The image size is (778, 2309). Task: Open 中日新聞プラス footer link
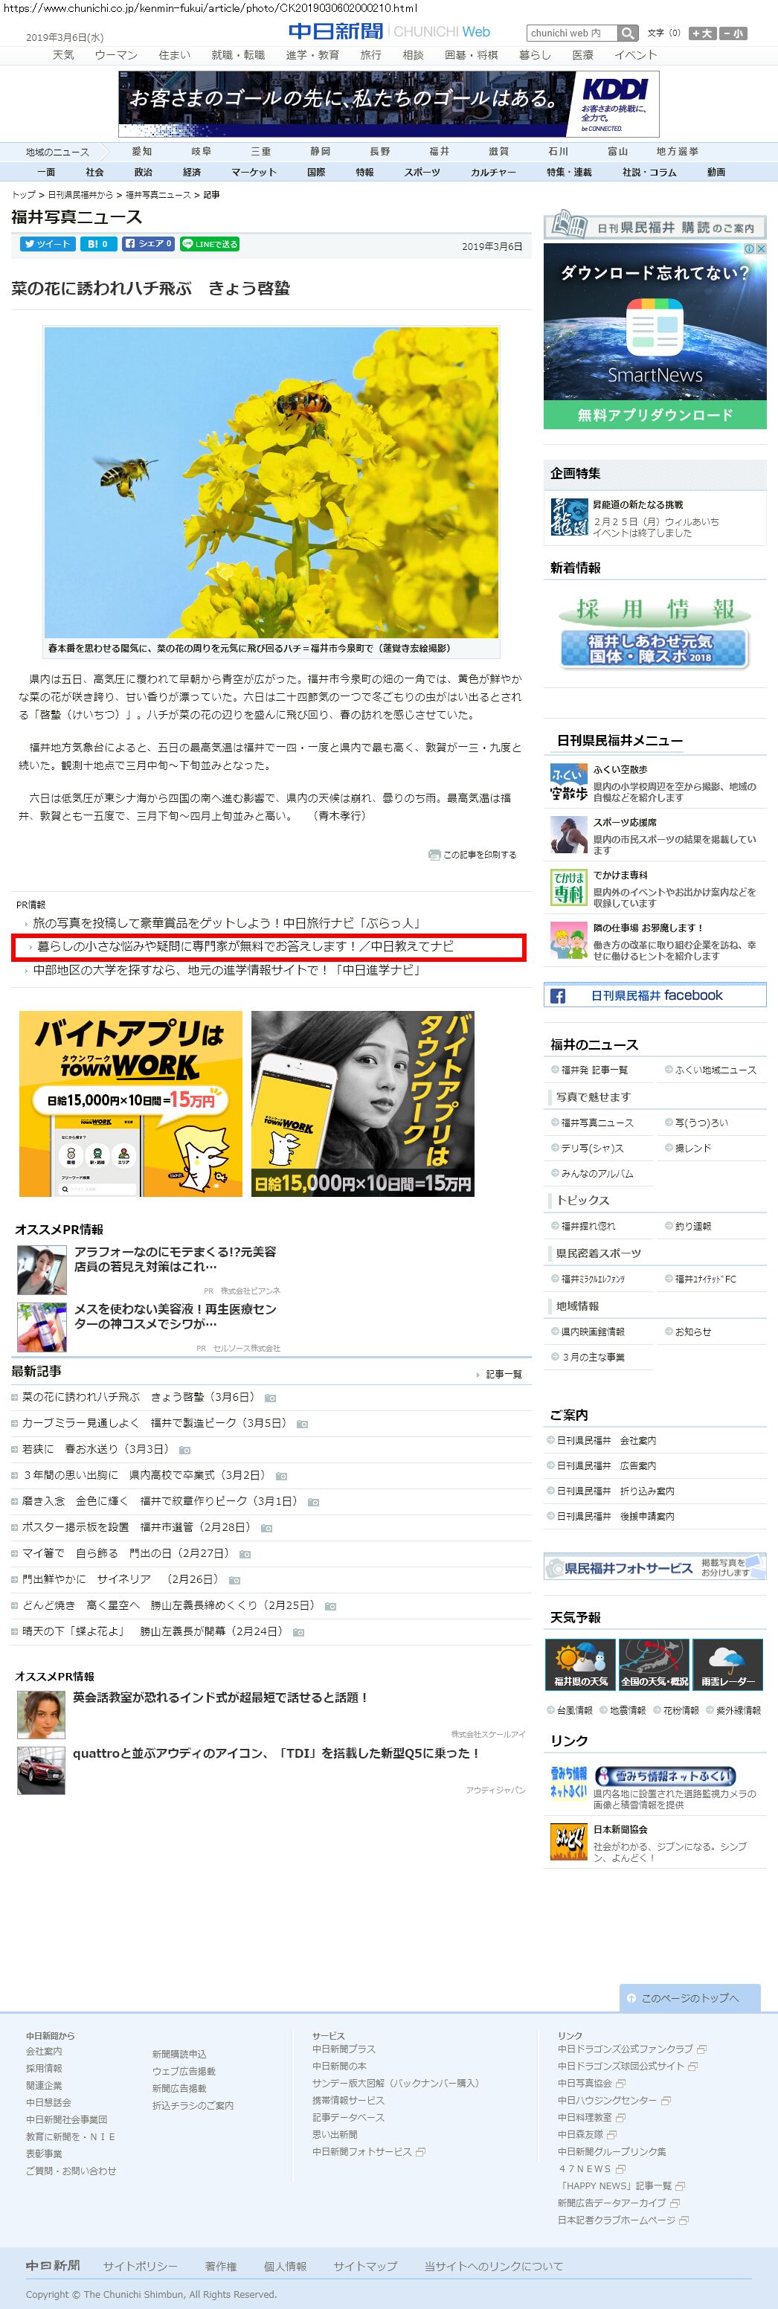click(344, 2049)
